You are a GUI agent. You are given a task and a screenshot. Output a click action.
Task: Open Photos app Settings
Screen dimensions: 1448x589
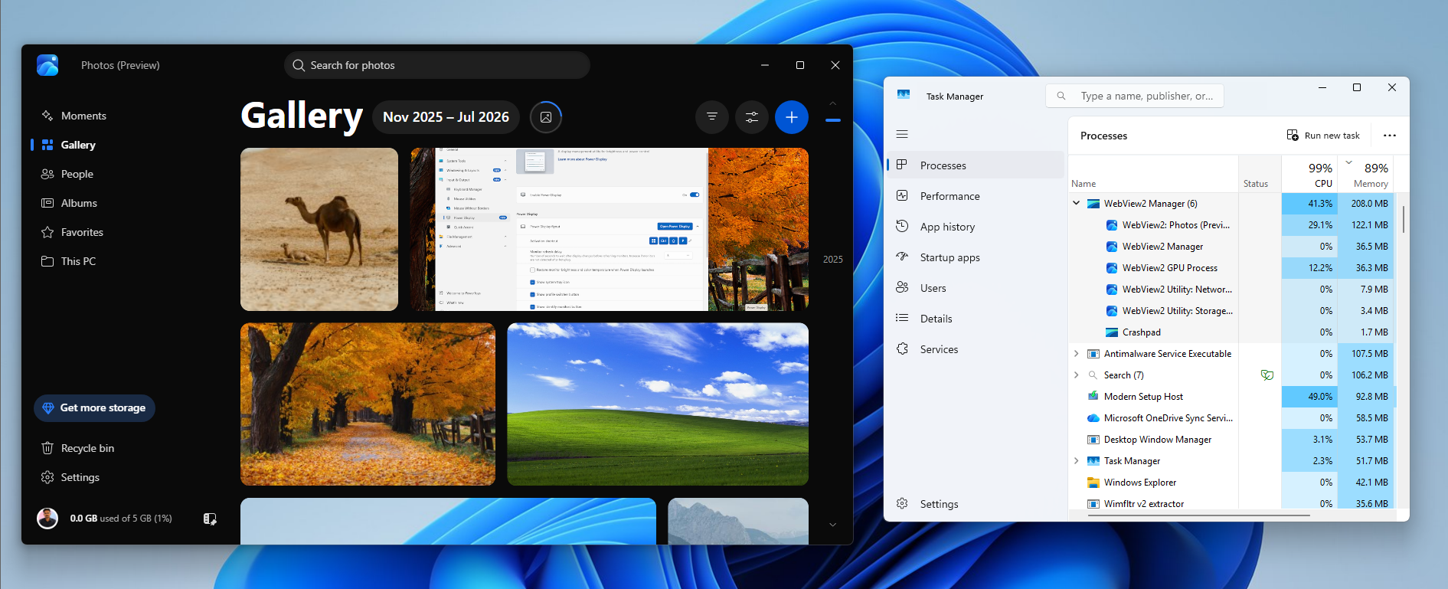(70, 477)
